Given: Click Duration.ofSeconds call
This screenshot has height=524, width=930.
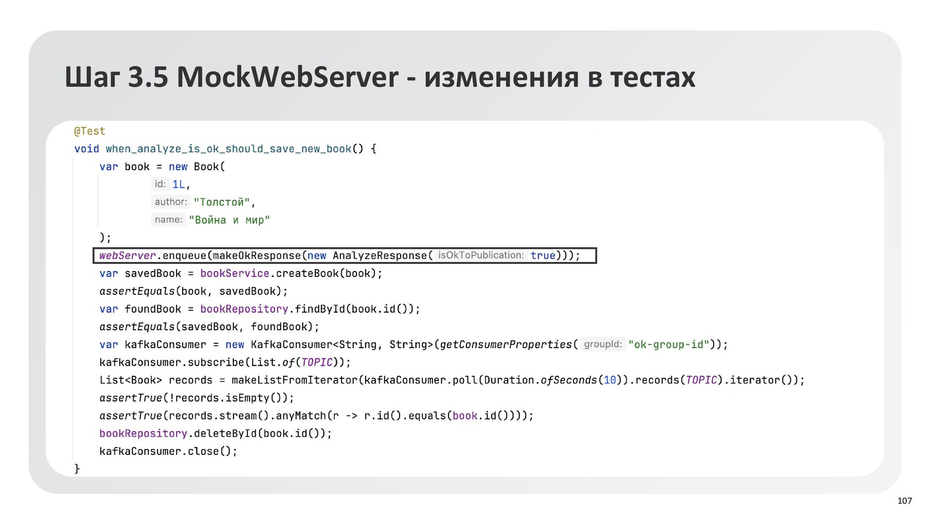Looking at the screenshot, I should coord(540,380).
